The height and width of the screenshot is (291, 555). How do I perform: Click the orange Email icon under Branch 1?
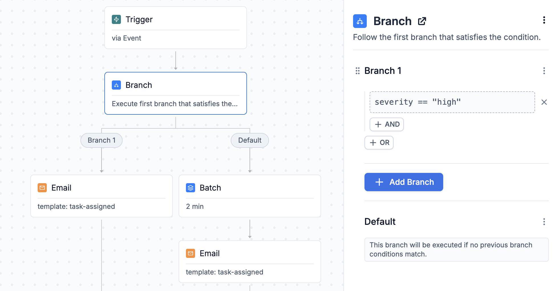coord(42,188)
